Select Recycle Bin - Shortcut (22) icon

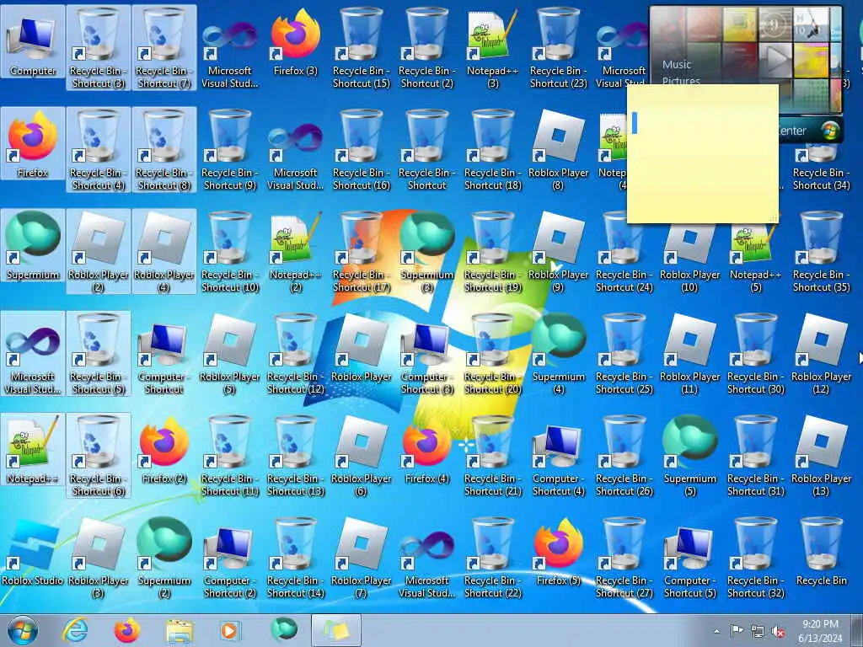click(492, 558)
